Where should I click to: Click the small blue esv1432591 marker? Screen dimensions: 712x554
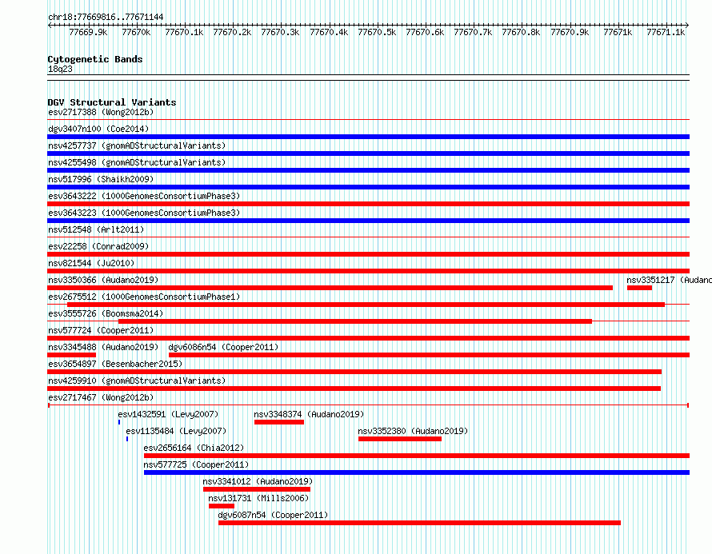click(x=119, y=422)
